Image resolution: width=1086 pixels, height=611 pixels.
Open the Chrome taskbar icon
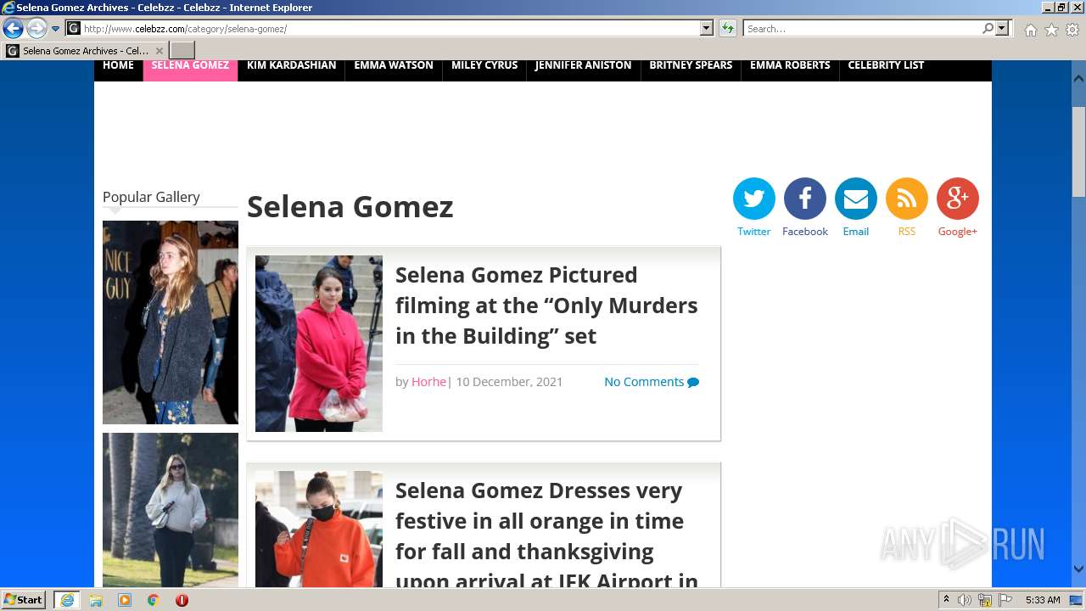click(x=154, y=600)
